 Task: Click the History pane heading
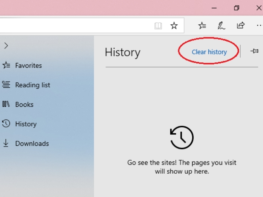click(x=123, y=53)
